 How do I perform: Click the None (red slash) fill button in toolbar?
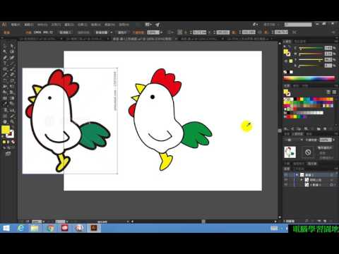pos(13,142)
